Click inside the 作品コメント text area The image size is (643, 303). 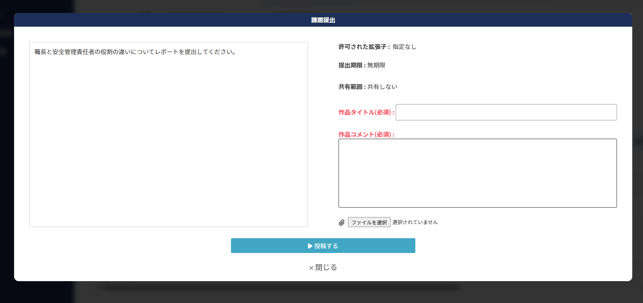[x=478, y=173]
